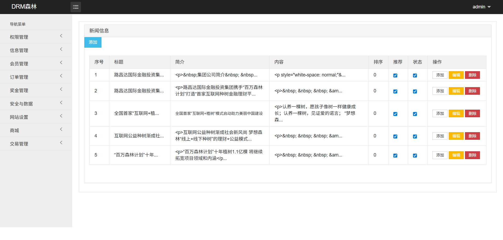Viewport: 503px width, 240px height.
Task: Click 添加 button in row 5
Action: pyautogui.click(x=440, y=155)
